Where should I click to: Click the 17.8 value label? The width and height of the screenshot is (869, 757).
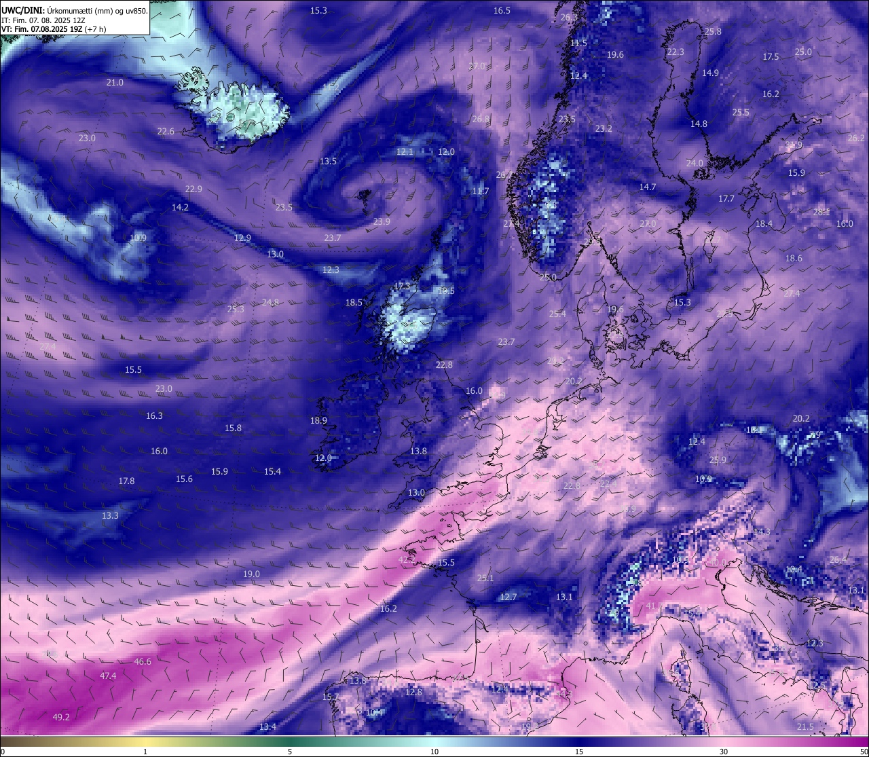pos(126,481)
